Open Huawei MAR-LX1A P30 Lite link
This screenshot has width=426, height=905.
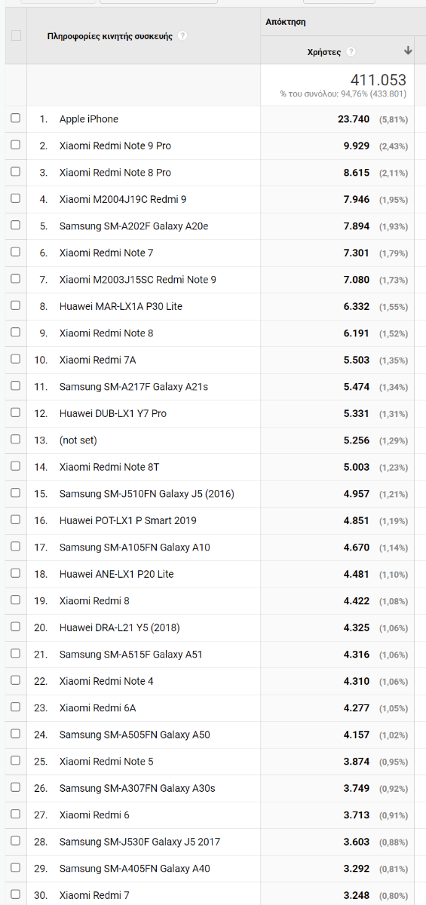[121, 306]
